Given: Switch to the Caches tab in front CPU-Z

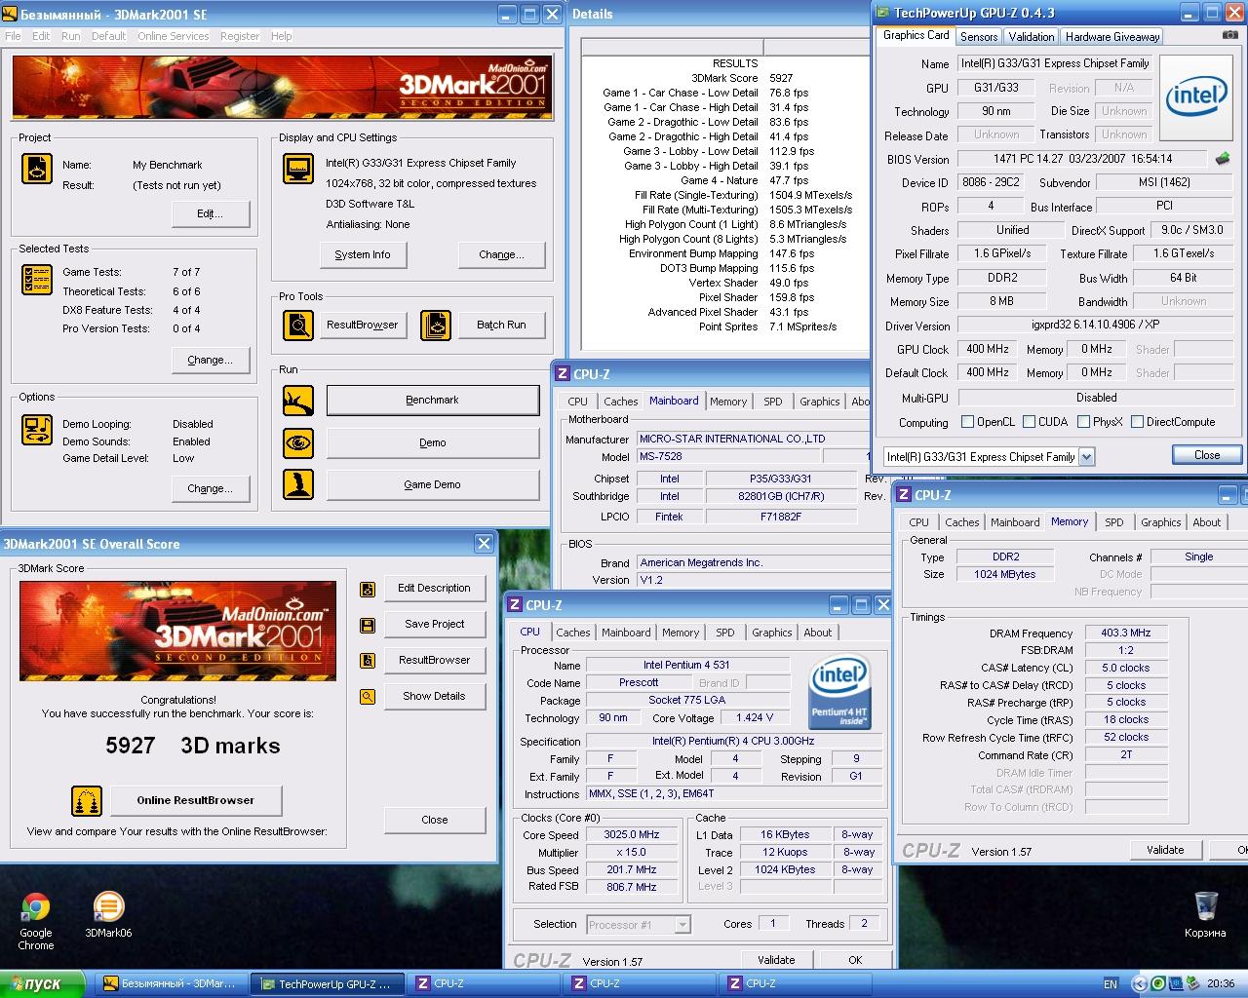Looking at the screenshot, I should [573, 633].
